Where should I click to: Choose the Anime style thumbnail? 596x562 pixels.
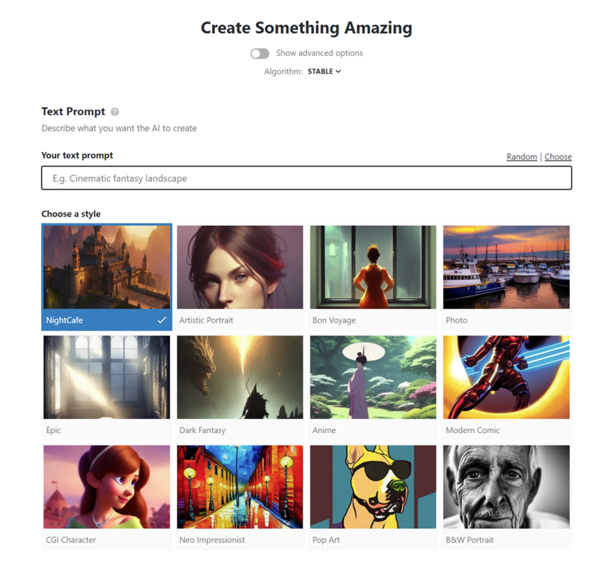click(373, 387)
